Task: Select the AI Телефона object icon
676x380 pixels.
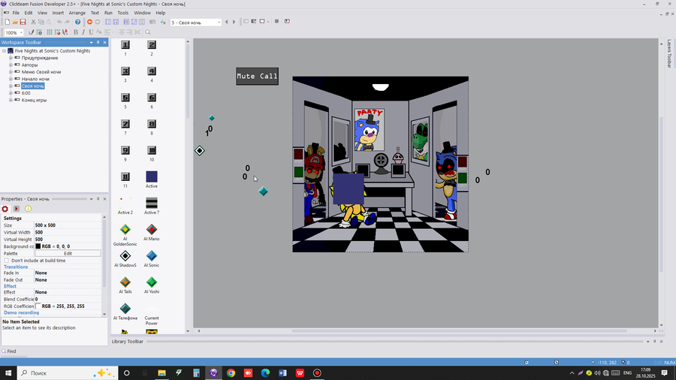Action: point(125,309)
